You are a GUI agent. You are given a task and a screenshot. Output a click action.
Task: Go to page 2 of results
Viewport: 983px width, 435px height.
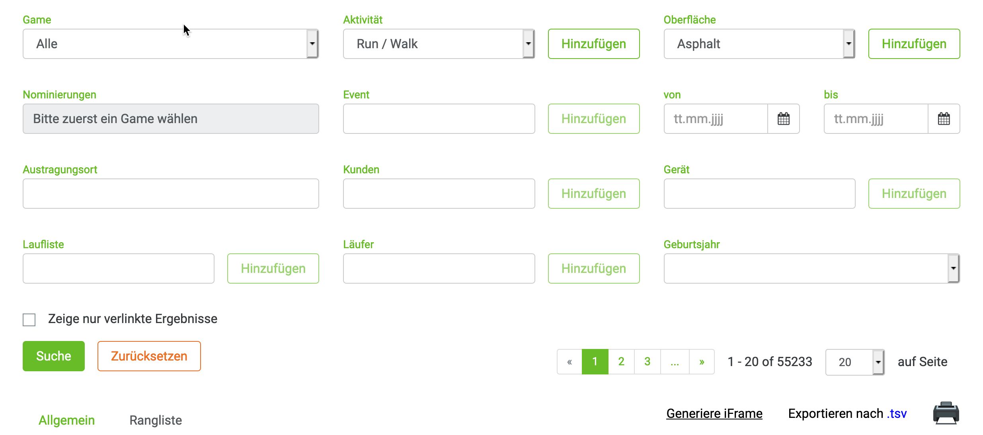tap(621, 362)
